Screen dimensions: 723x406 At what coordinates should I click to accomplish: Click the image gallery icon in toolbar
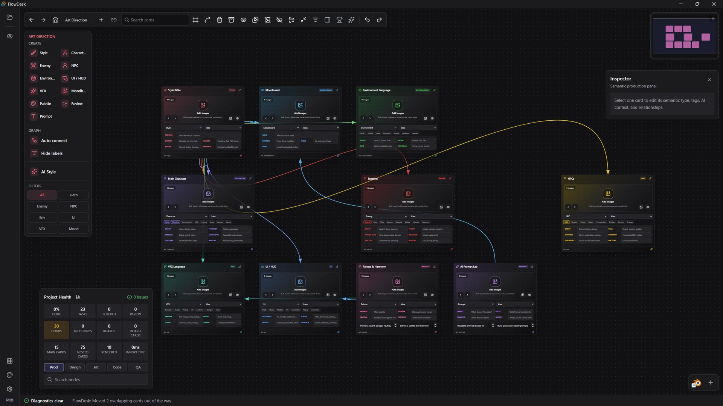click(256, 20)
